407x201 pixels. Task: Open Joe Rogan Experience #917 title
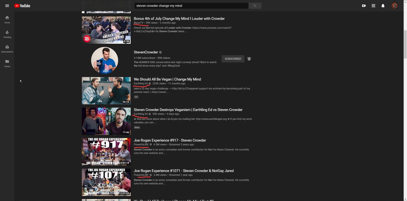click(170, 140)
